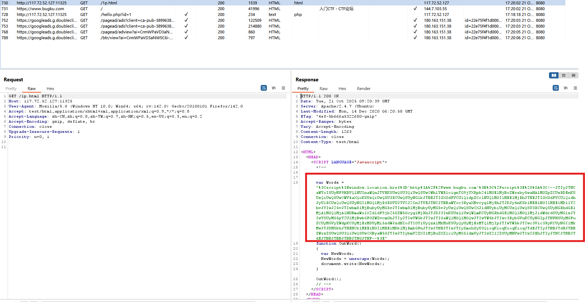Screen dimensions: 585x302
Task: Click the function OutWord() line
Action: tap(338, 244)
